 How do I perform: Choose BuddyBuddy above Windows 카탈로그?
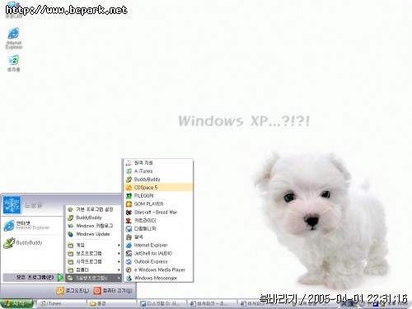click(x=94, y=218)
